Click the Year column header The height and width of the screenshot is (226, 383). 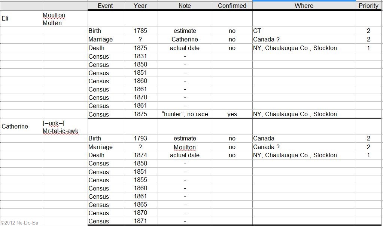coord(140,6)
